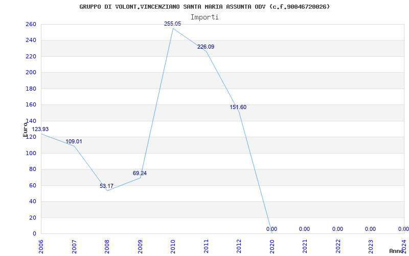Select the chart title with c.f.90046720026

[x=204, y=7]
